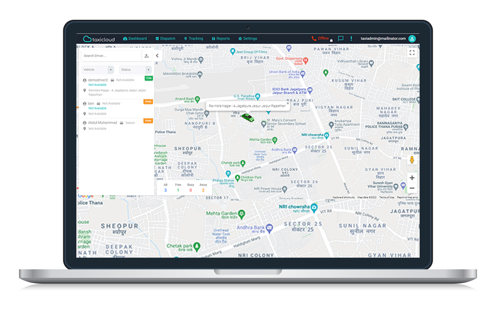Image resolution: width=496 pixels, height=310 pixels.
Task: Click the ICICI Bank Jagatpura marker
Action: pos(310,90)
